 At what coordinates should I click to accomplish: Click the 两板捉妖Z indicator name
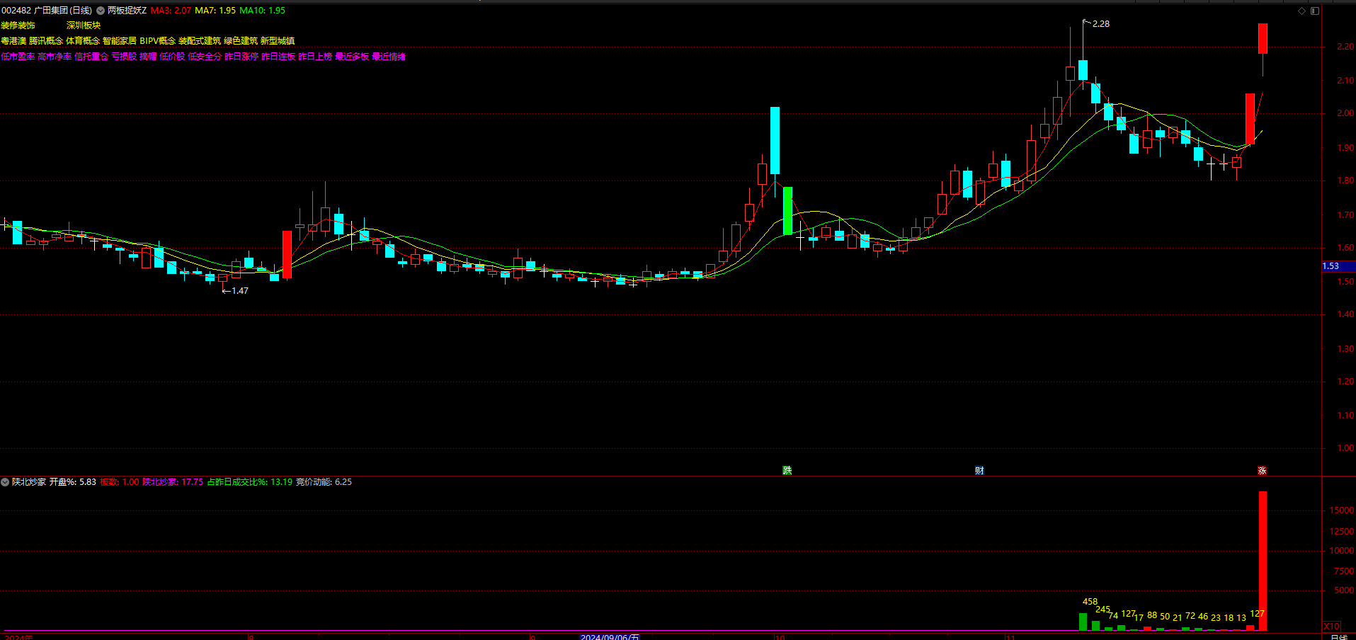click(127, 11)
